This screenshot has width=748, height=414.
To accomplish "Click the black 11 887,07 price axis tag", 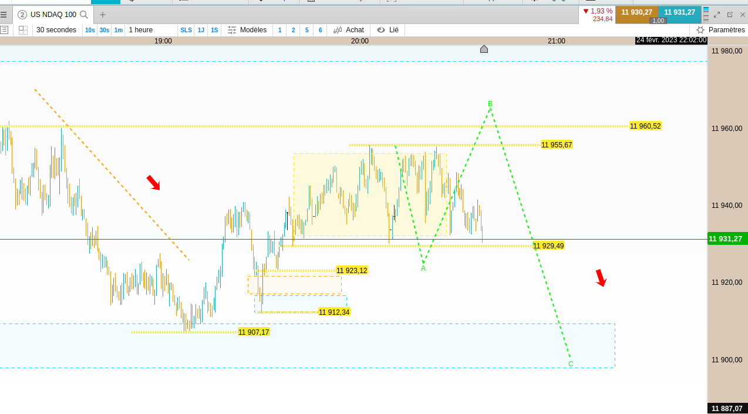I will point(727,408).
